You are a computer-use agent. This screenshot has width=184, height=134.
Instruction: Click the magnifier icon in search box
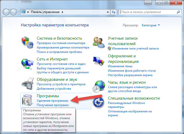[178, 12]
